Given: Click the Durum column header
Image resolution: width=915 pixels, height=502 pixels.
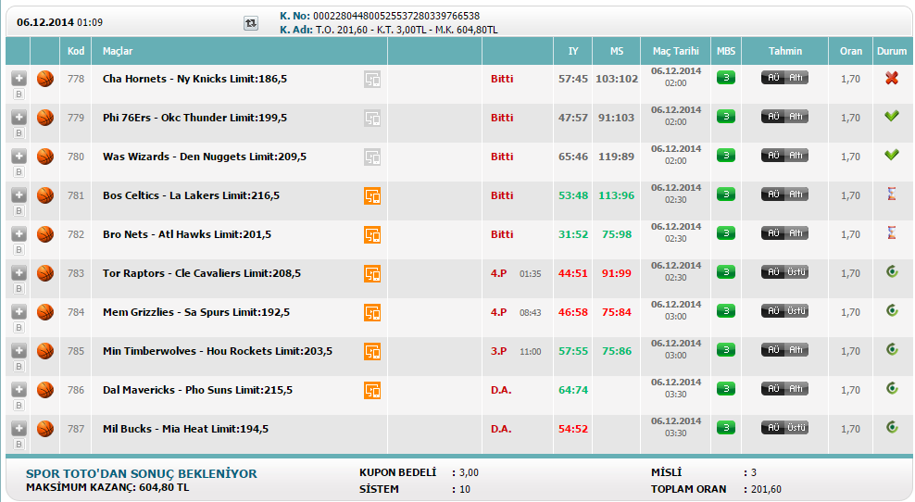Looking at the screenshot, I should (x=892, y=51).
